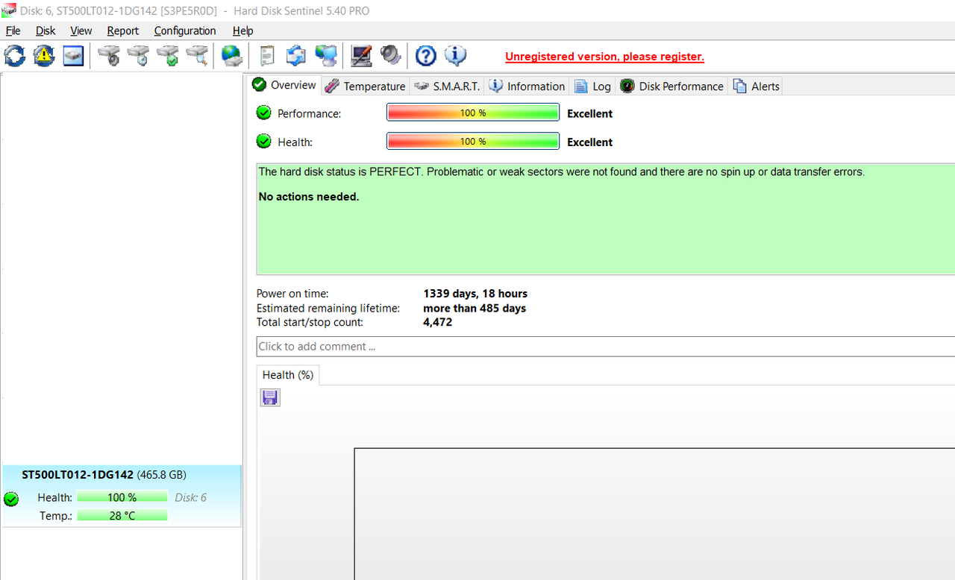Click the network computers globe icon

pos(326,55)
